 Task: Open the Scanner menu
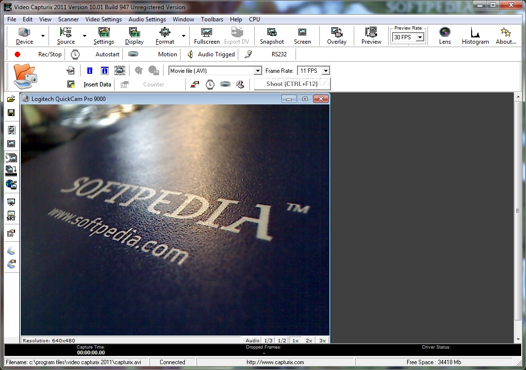68,19
